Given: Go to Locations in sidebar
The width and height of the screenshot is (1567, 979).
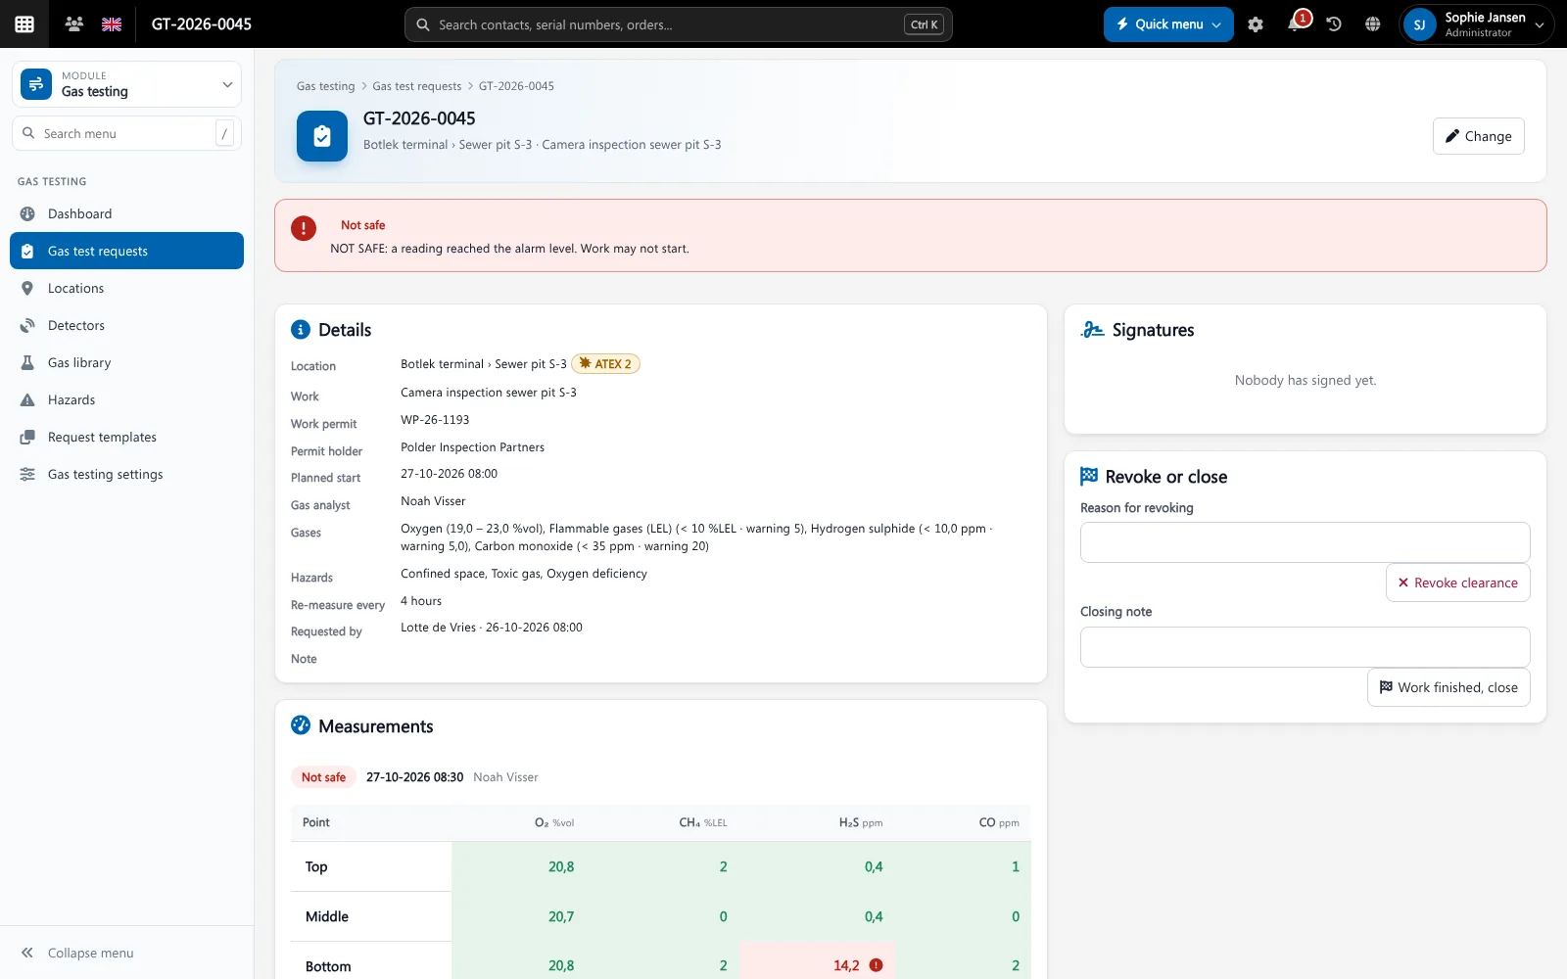Looking at the screenshot, I should 126,288.
